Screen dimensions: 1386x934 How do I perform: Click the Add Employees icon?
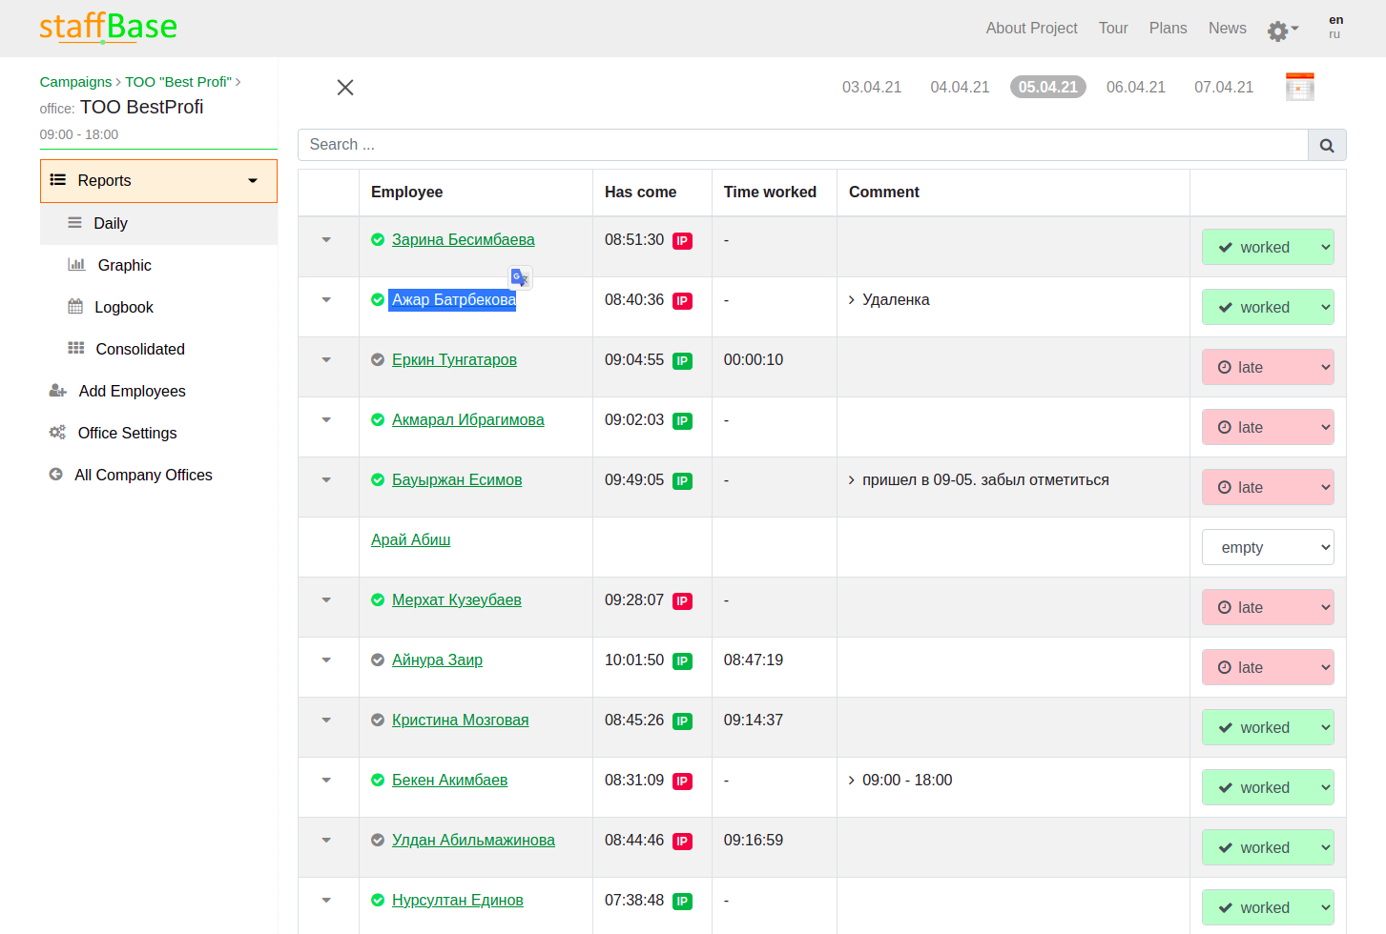point(56,390)
